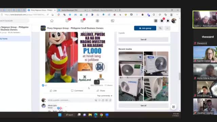The height and width of the screenshot is (122, 217).
Task: Like the Jollibee investor post
Action: point(53,91)
